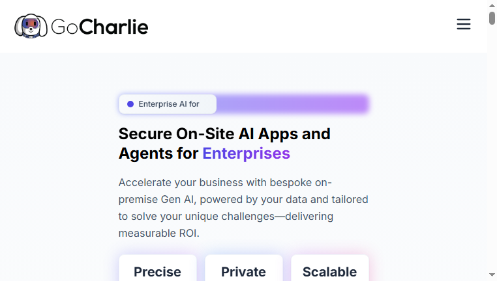
Task: Open the Precise feature card
Action: pos(158,268)
